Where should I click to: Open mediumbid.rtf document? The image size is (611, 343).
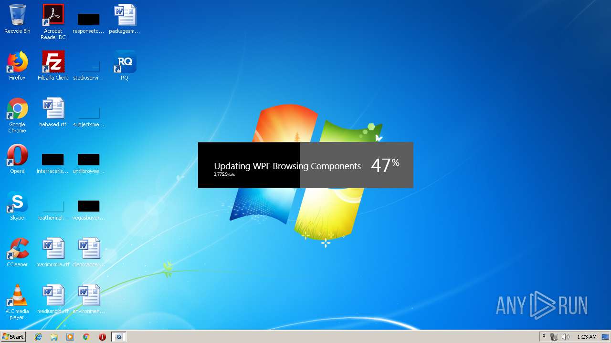[53, 299]
